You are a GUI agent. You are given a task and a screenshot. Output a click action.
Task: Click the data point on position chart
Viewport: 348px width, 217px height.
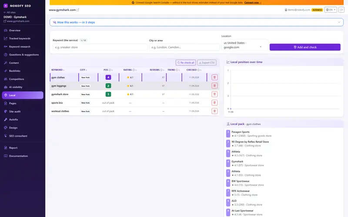[231, 109]
